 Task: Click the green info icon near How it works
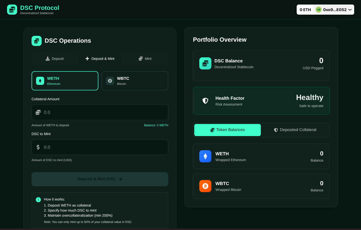click(x=38, y=200)
